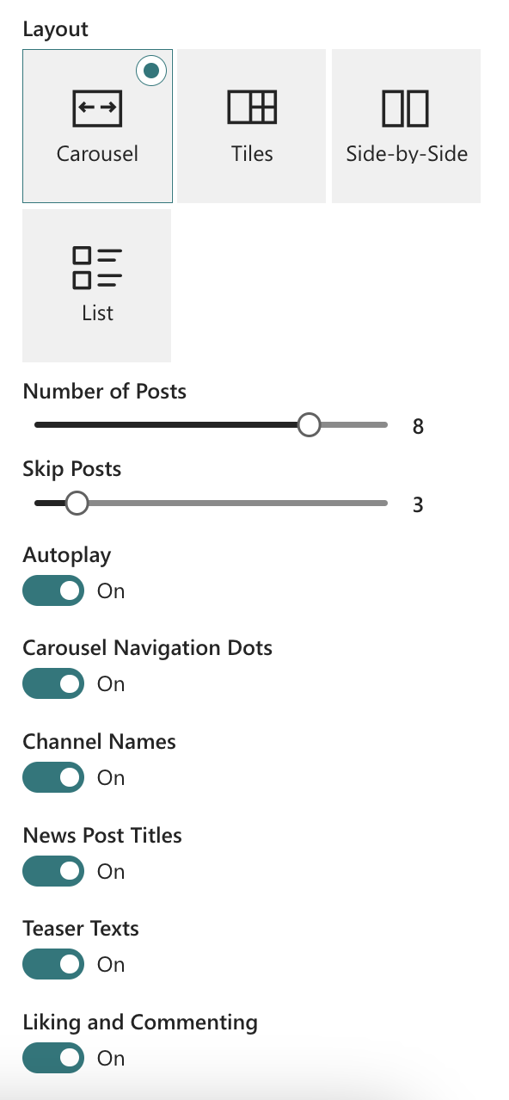Disable Carousel Navigation Dots switch

pyautogui.click(x=53, y=684)
